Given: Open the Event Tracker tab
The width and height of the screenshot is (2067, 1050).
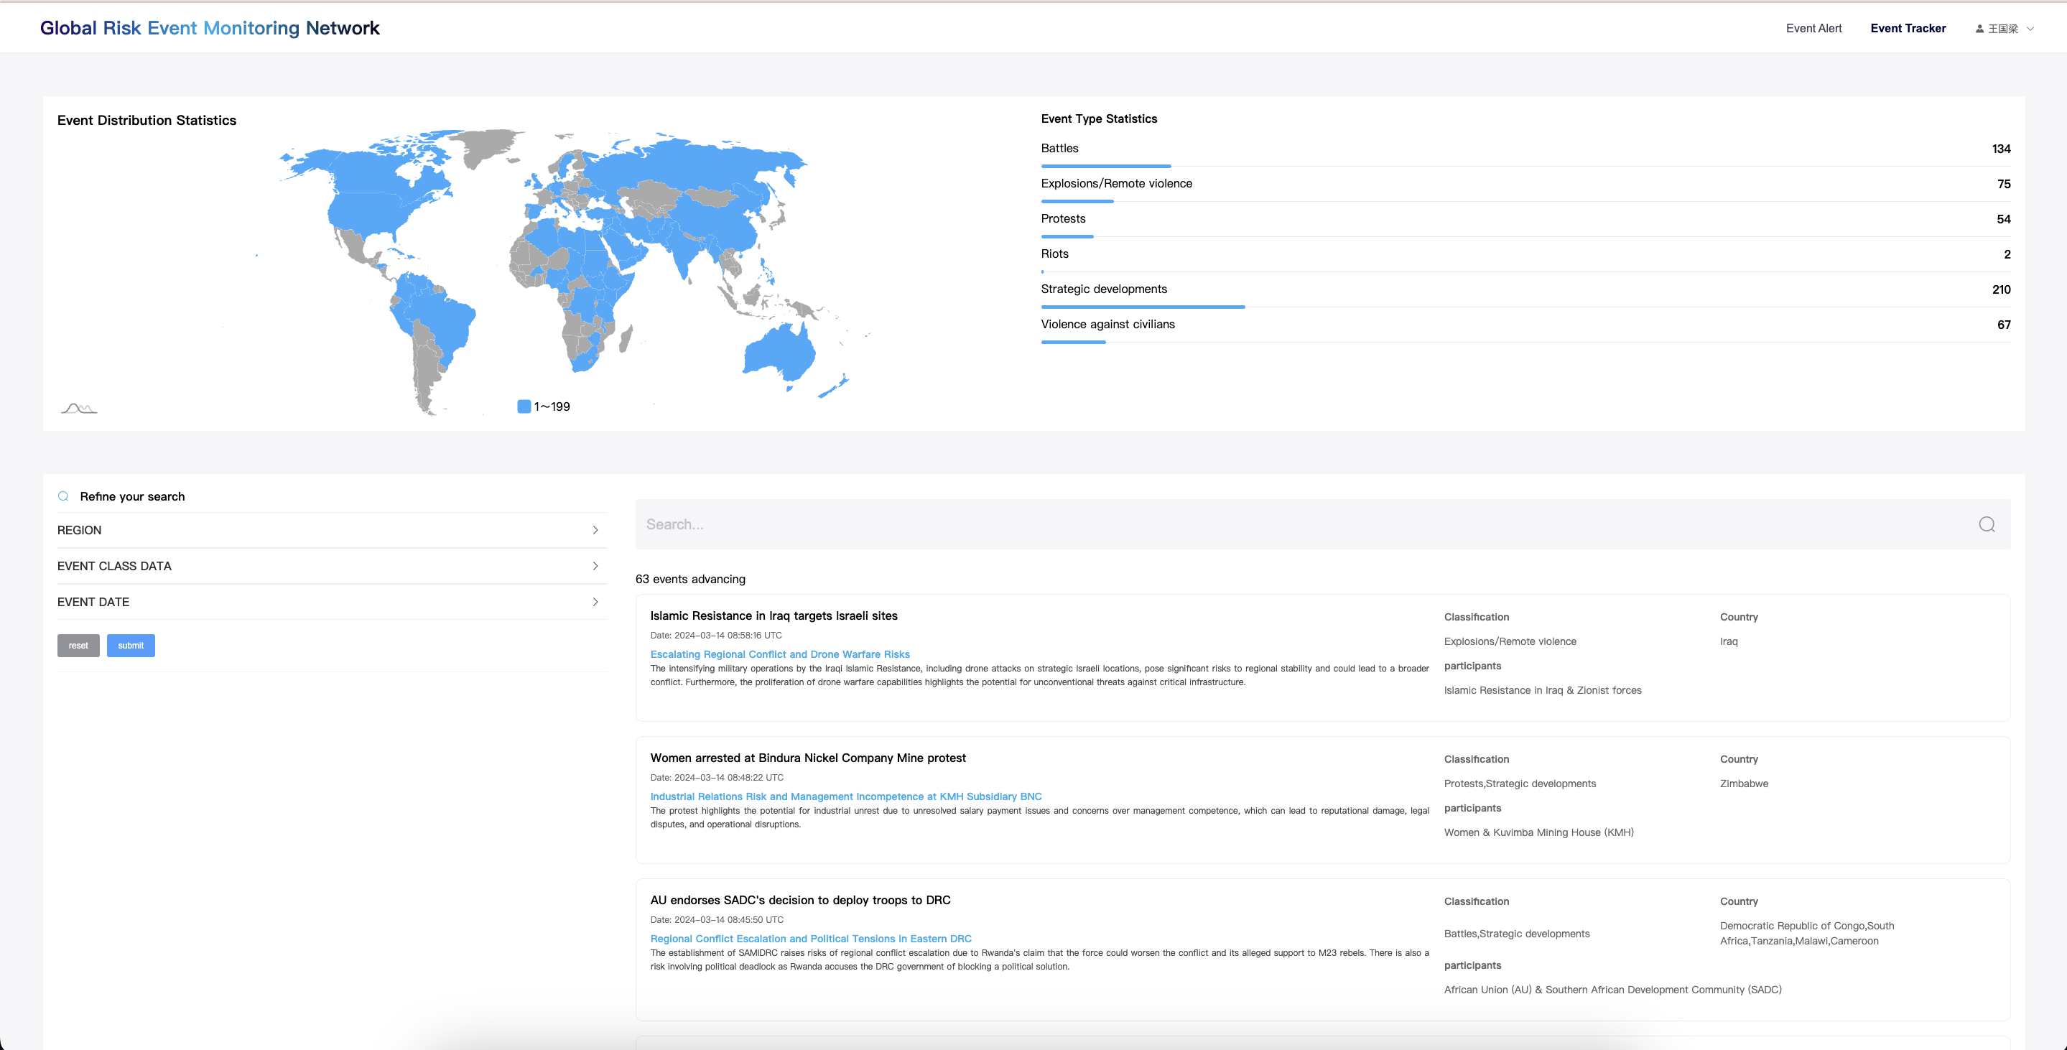Looking at the screenshot, I should pyautogui.click(x=1908, y=28).
